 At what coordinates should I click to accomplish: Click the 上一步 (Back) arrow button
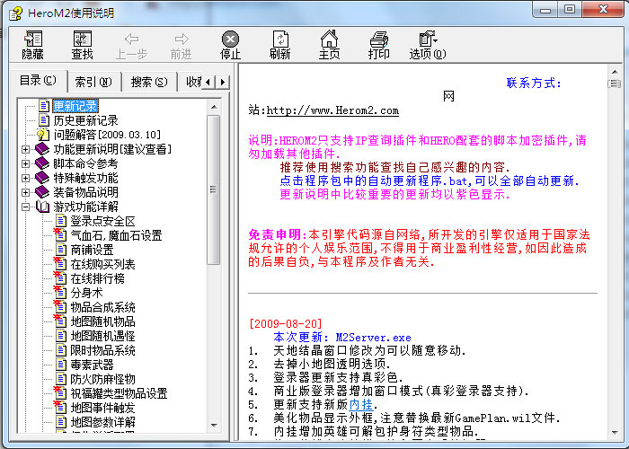(131, 45)
